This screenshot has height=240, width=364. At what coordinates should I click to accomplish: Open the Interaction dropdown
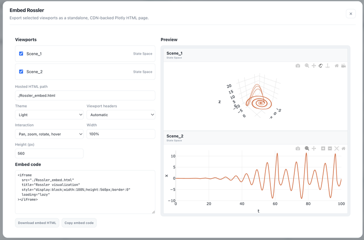click(49, 134)
